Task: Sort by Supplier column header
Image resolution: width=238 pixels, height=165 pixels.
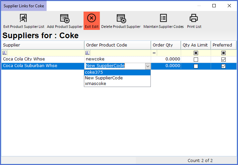Action: [43, 45]
